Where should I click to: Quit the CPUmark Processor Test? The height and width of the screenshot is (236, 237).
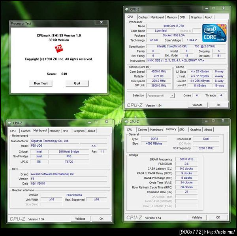click(x=77, y=83)
